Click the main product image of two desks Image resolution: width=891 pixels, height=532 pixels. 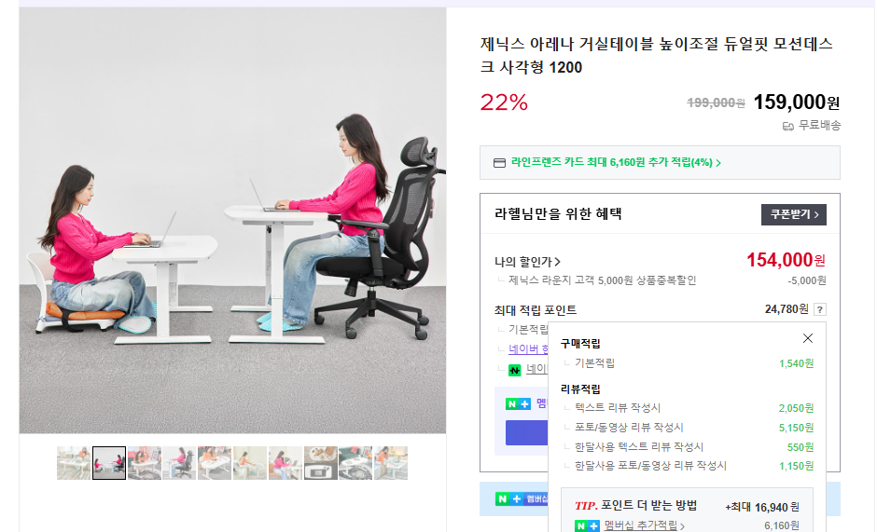[232, 221]
